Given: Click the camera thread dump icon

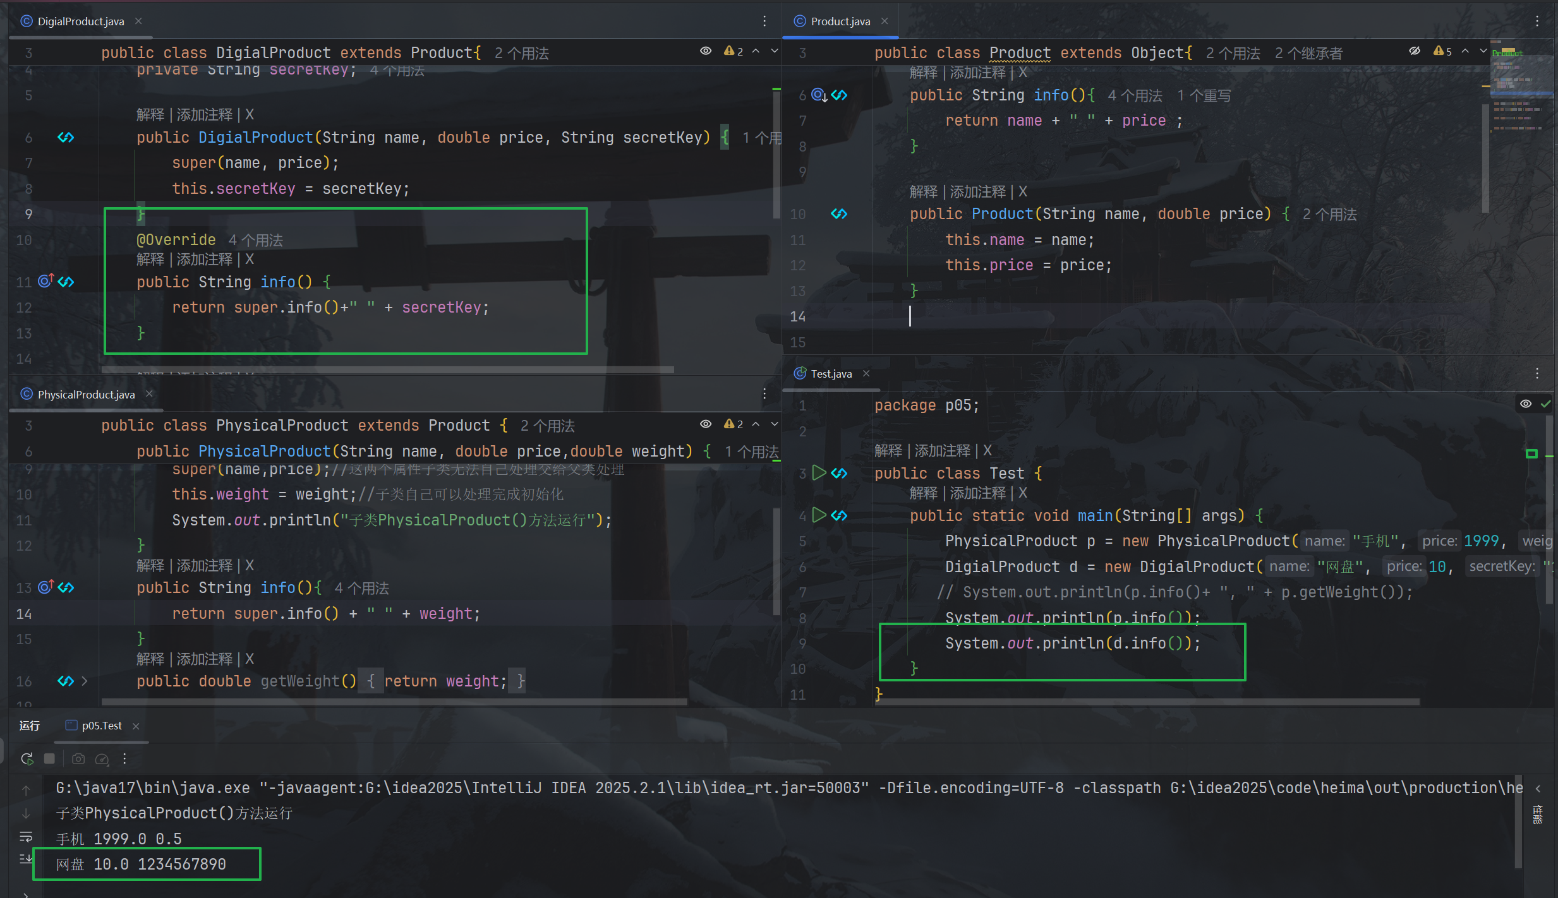Looking at the screenshot, I should pos(78,758).
